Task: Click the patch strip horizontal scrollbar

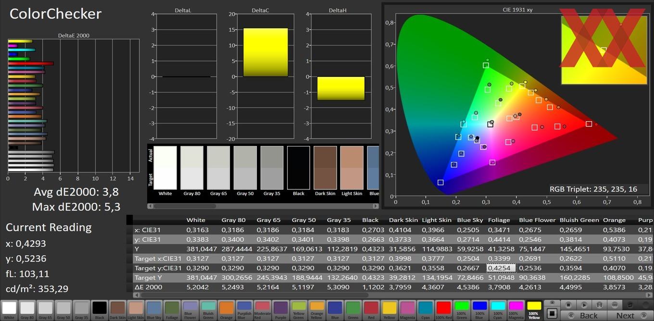Action: [x=263, y=206]
